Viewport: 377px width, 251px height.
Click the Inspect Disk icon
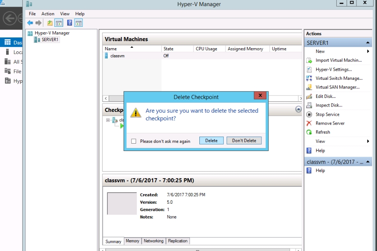309,105
